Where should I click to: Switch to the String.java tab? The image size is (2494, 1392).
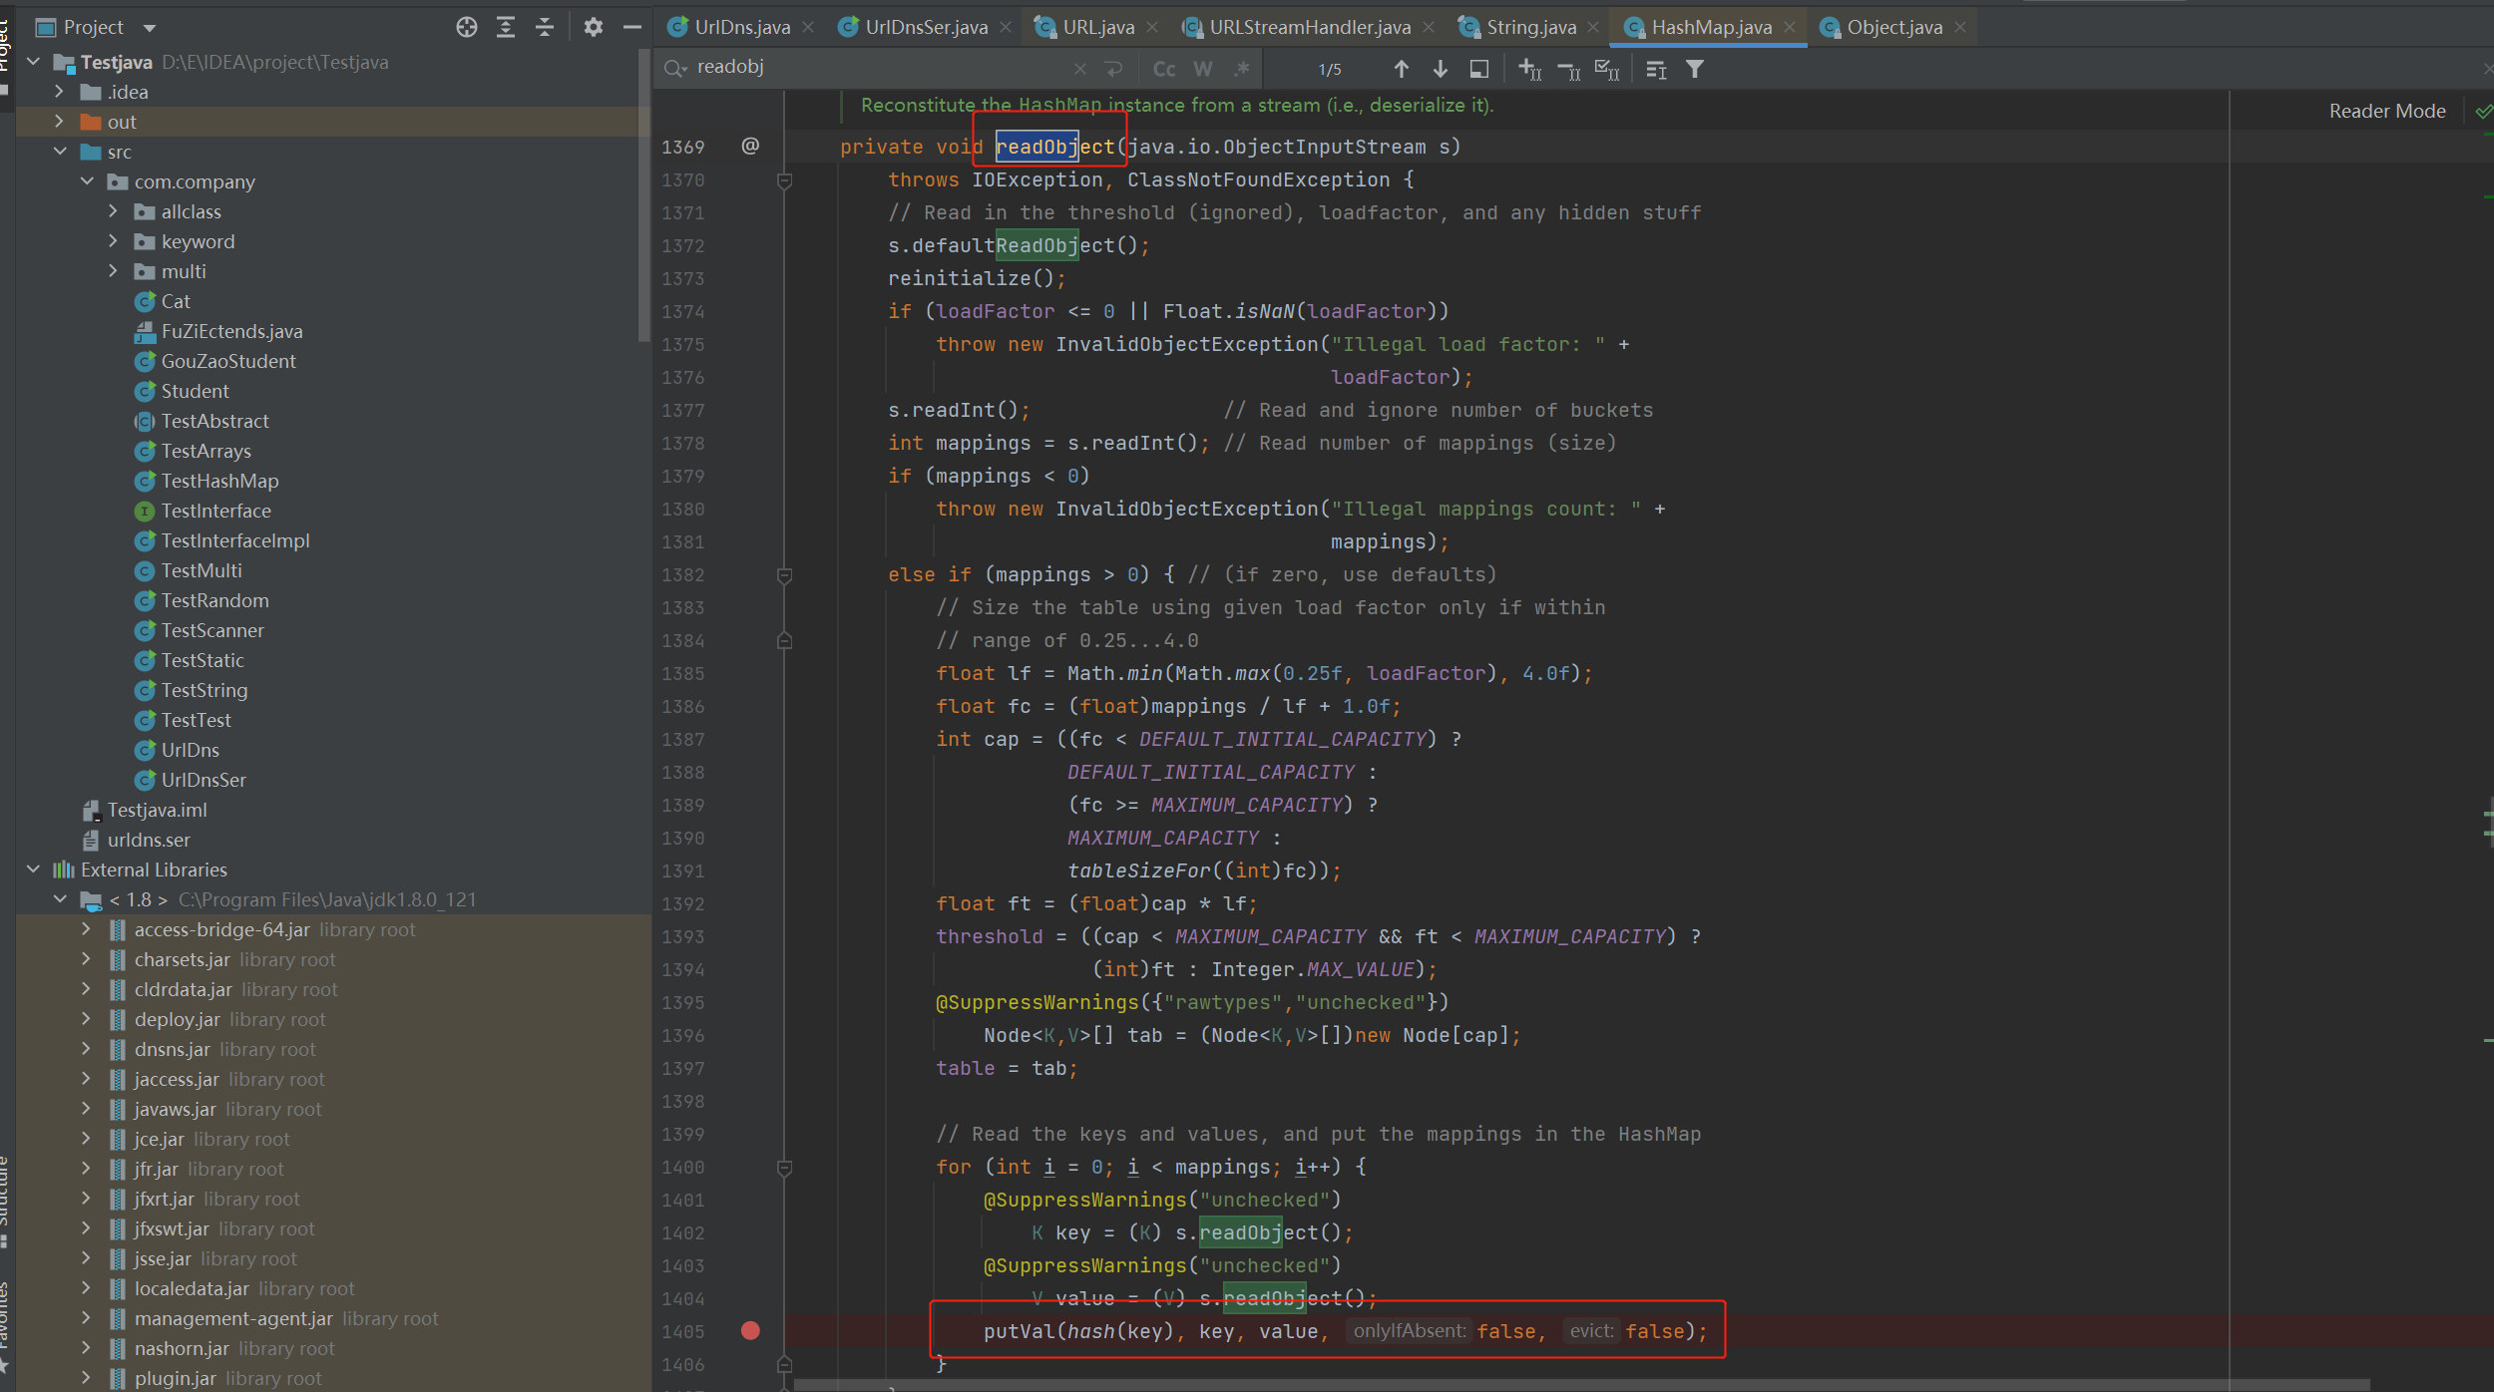pyautogui.click(x=1529, y=27)
